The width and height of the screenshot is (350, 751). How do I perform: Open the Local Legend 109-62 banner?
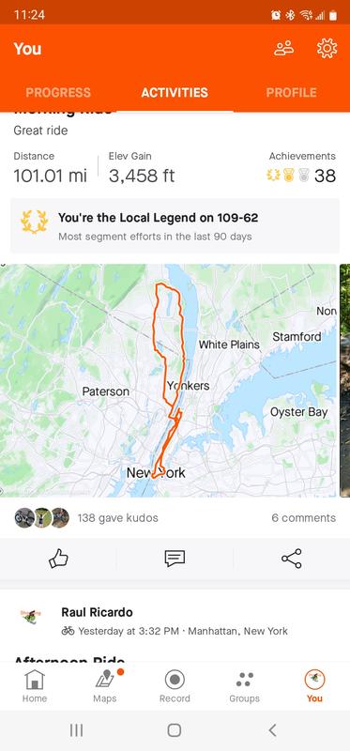coord(175,225)
